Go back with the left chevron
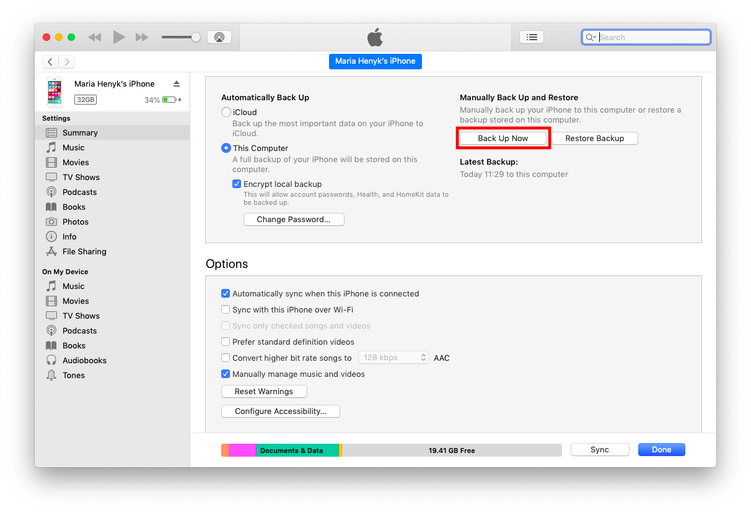This screenshot has width=751, height=513. [50, 62]
